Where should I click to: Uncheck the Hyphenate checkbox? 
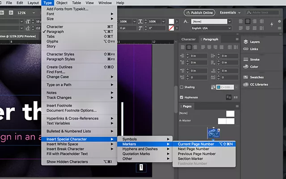tap(181, 97)
